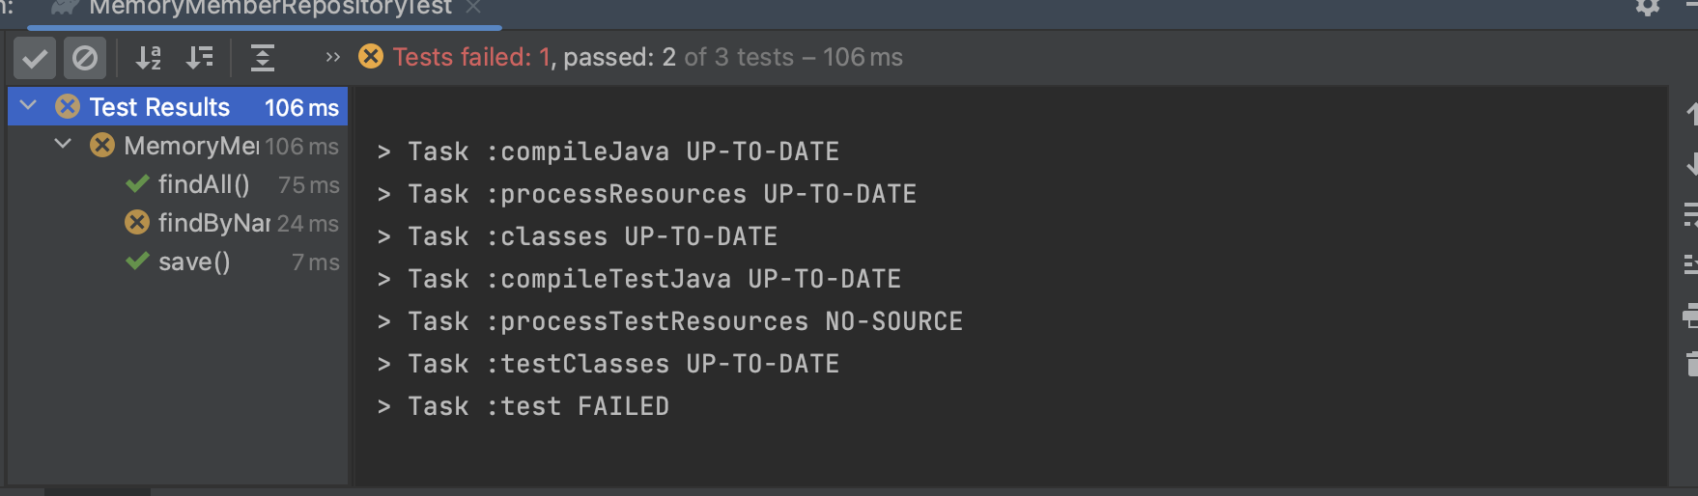Toggle the Show Passed tests checkmark button
The image size is (1698, 496).
pyautogui.click(x=35, y=59)
